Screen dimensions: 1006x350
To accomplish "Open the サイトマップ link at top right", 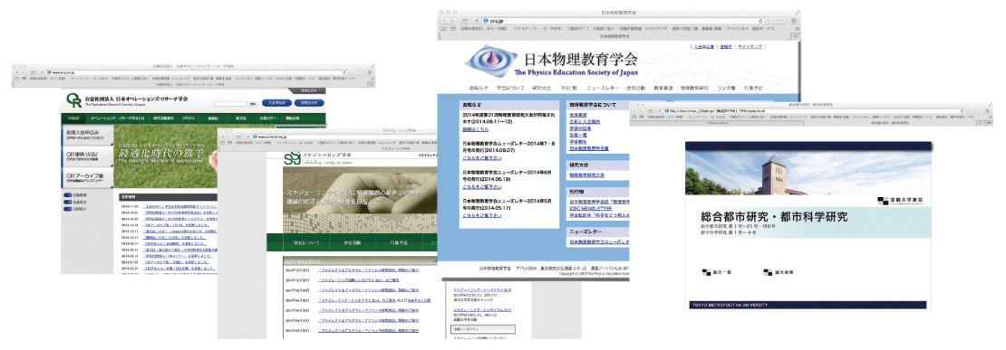I will (x=750, y=47).
